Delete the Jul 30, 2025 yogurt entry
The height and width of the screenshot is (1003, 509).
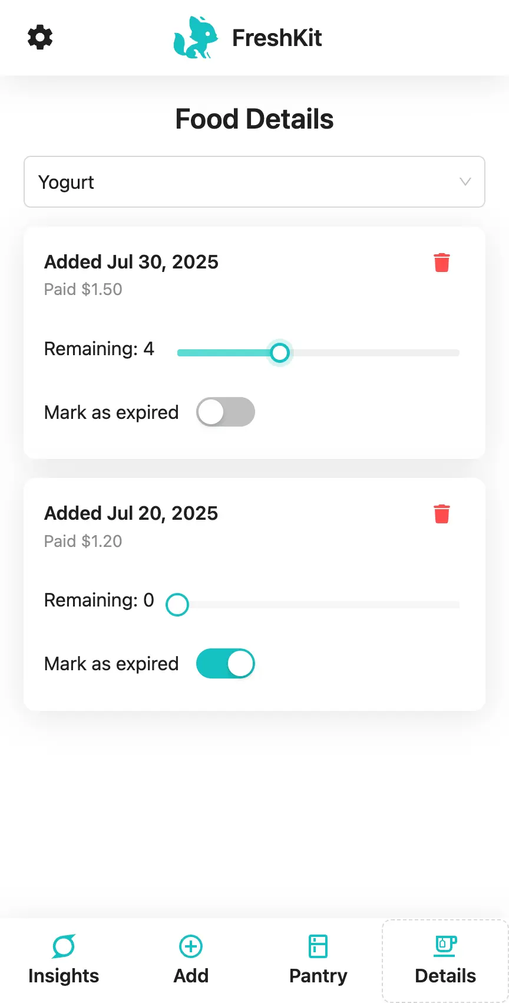coord(442,263)
